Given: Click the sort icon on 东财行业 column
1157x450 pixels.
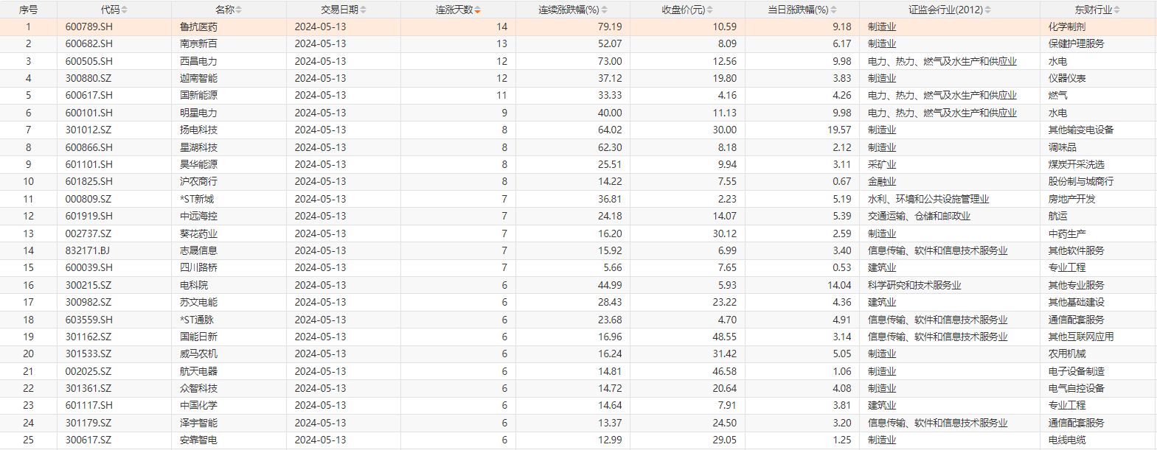Looking at the screenshot, I should pyautogui.click(x=1116, y=10).
